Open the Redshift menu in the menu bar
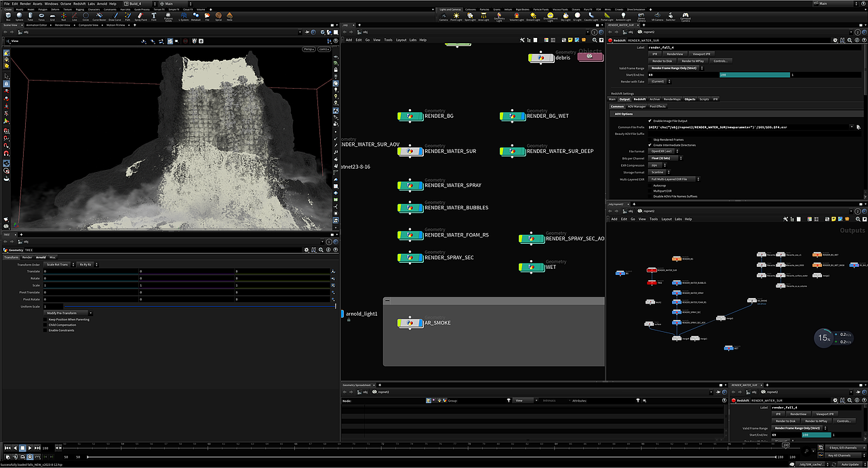This screenshot has height=468, width=868. pyautogui.click(x=79, y=3)
